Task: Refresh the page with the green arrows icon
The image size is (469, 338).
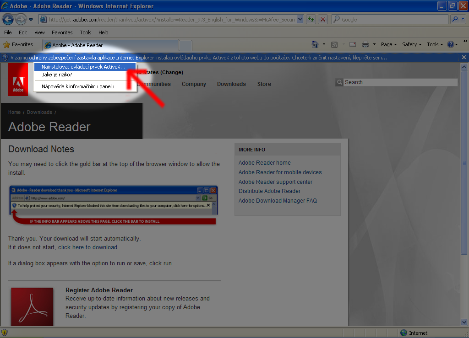Action: pyautogui.click(x=311, y=19)
